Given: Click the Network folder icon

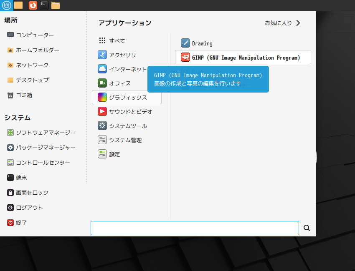Looking at the screenshot, I should 10,65.
